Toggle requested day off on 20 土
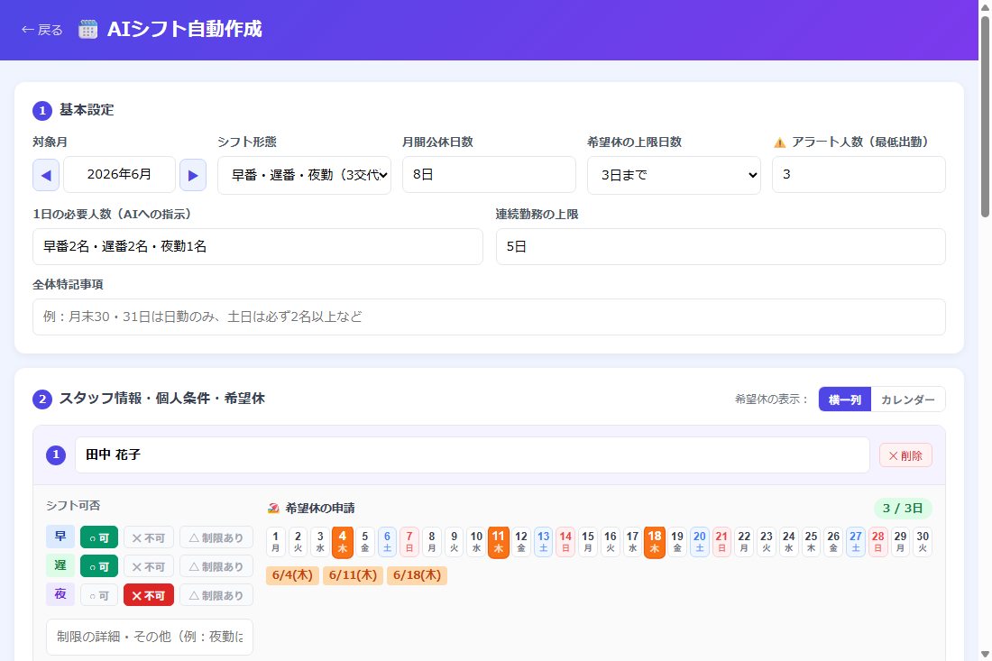The image size is (992, 661). (x=700, y=542)
